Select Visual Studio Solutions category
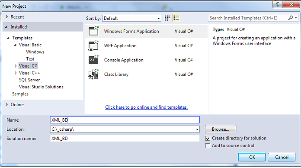 (41, 87)
